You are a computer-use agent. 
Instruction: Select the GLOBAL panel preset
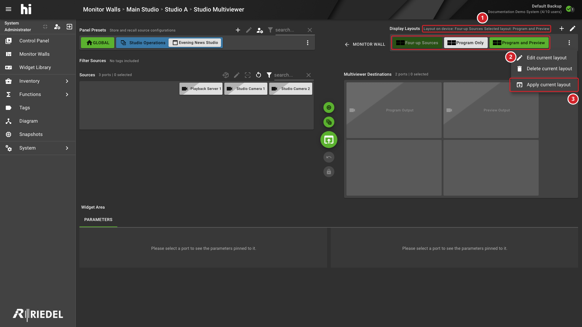[x=98, y=43]
